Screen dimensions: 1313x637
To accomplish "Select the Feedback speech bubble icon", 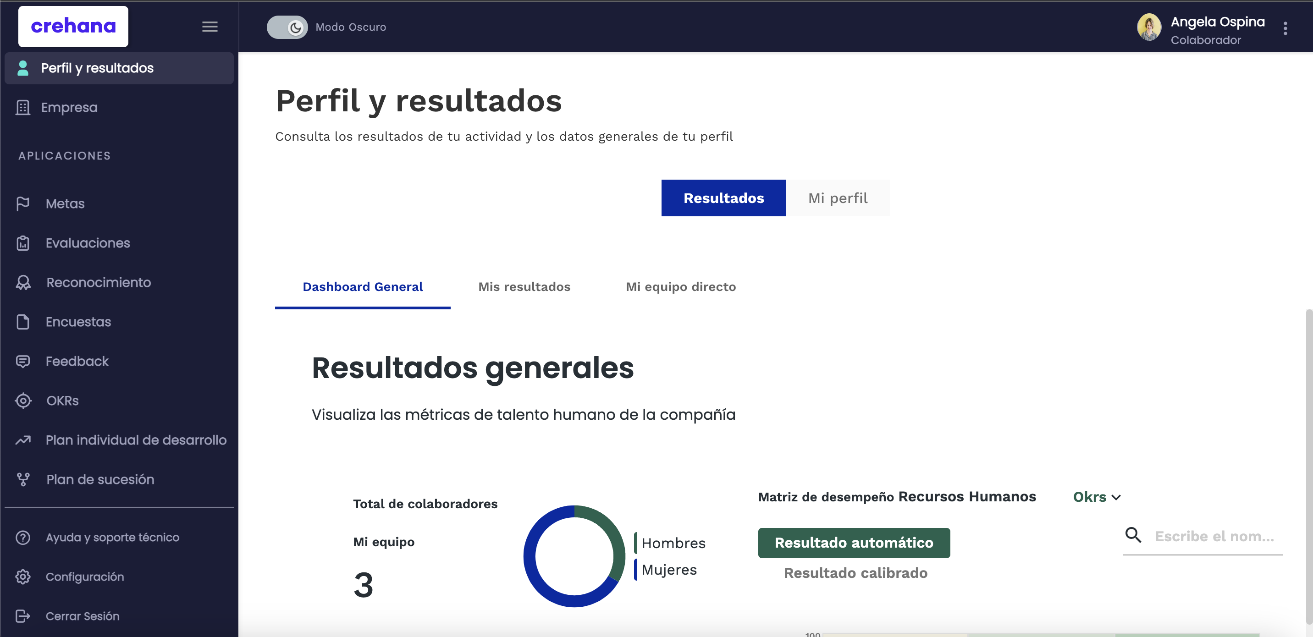I will click(23, 361).
